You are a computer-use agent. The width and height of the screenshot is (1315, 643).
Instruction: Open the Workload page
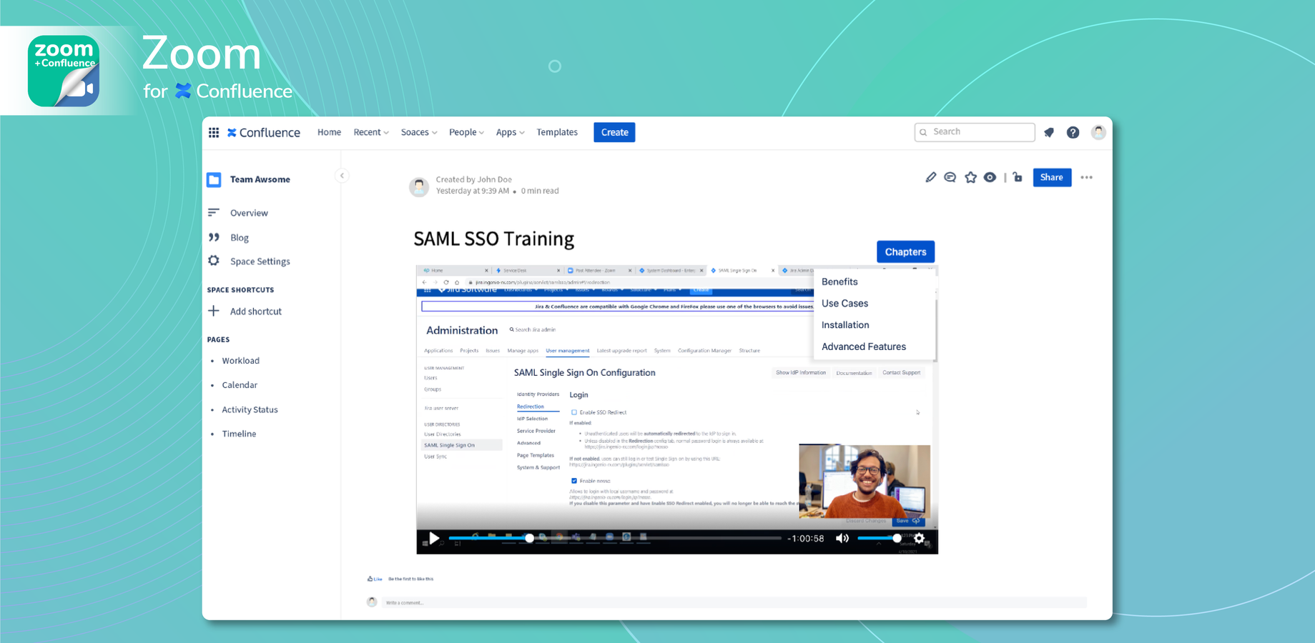coord(240,361)
